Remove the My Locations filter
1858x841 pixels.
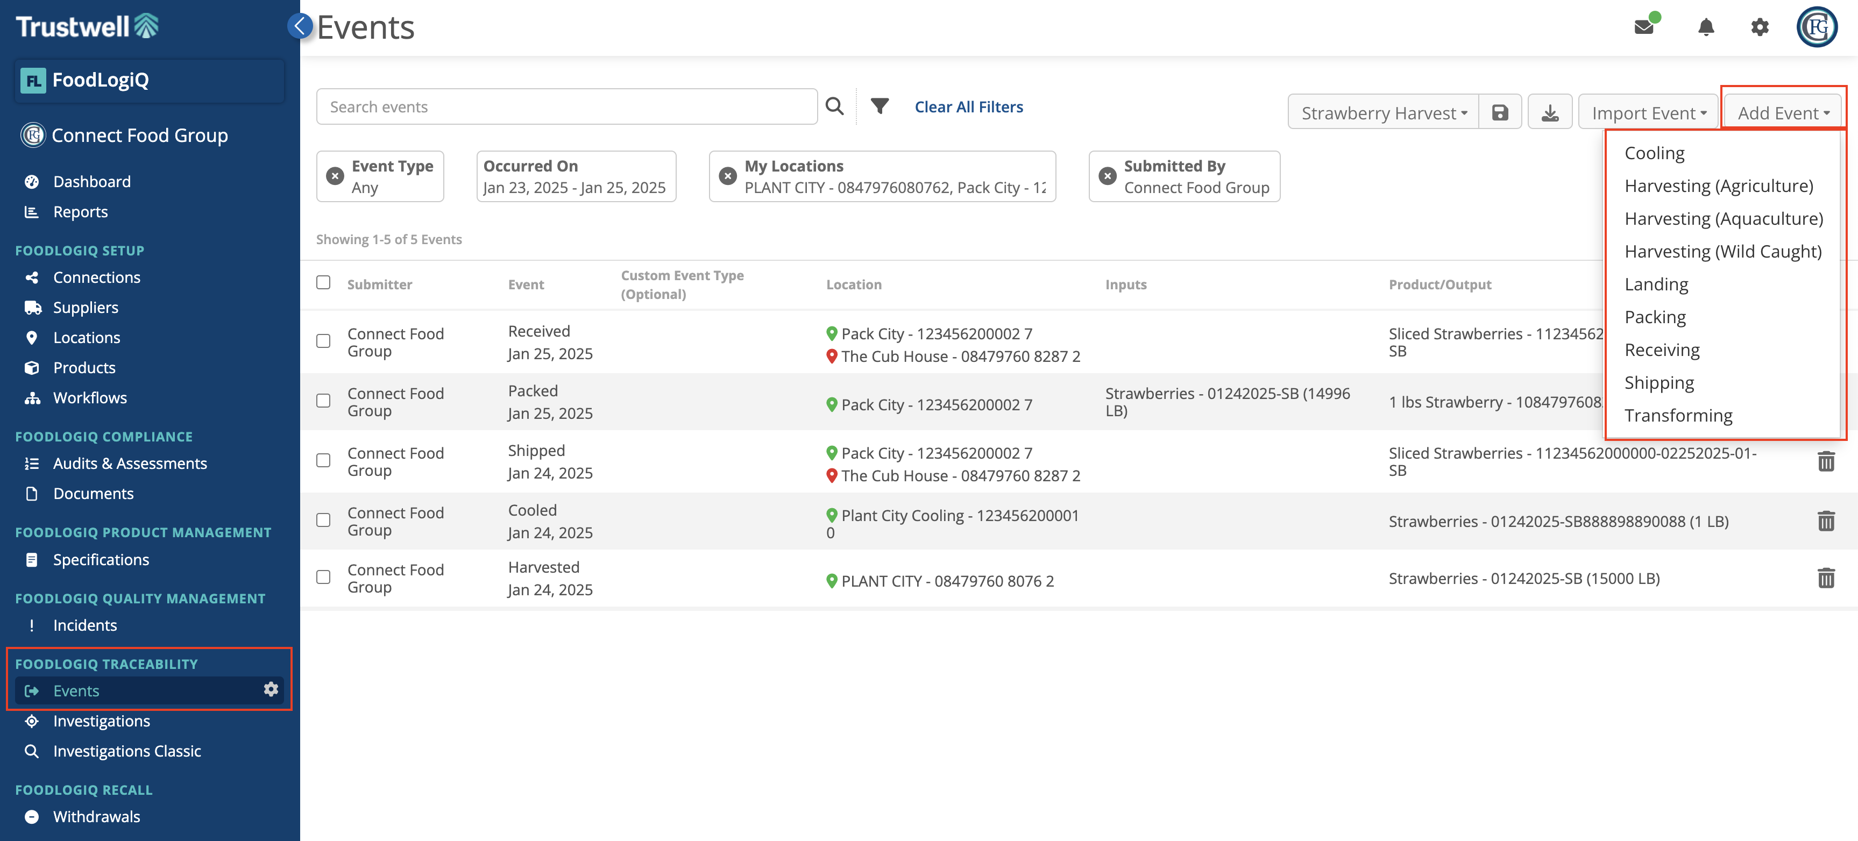[727, 176]
